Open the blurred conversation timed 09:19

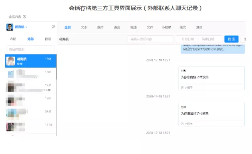point(31,114)
